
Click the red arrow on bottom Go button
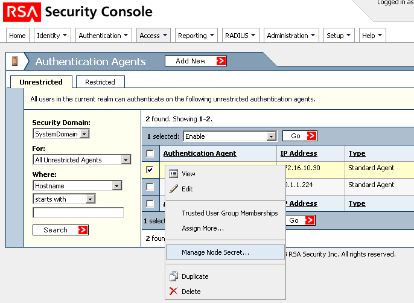310,220
